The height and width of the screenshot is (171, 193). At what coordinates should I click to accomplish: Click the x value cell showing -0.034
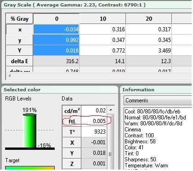[x=56, y=29]
